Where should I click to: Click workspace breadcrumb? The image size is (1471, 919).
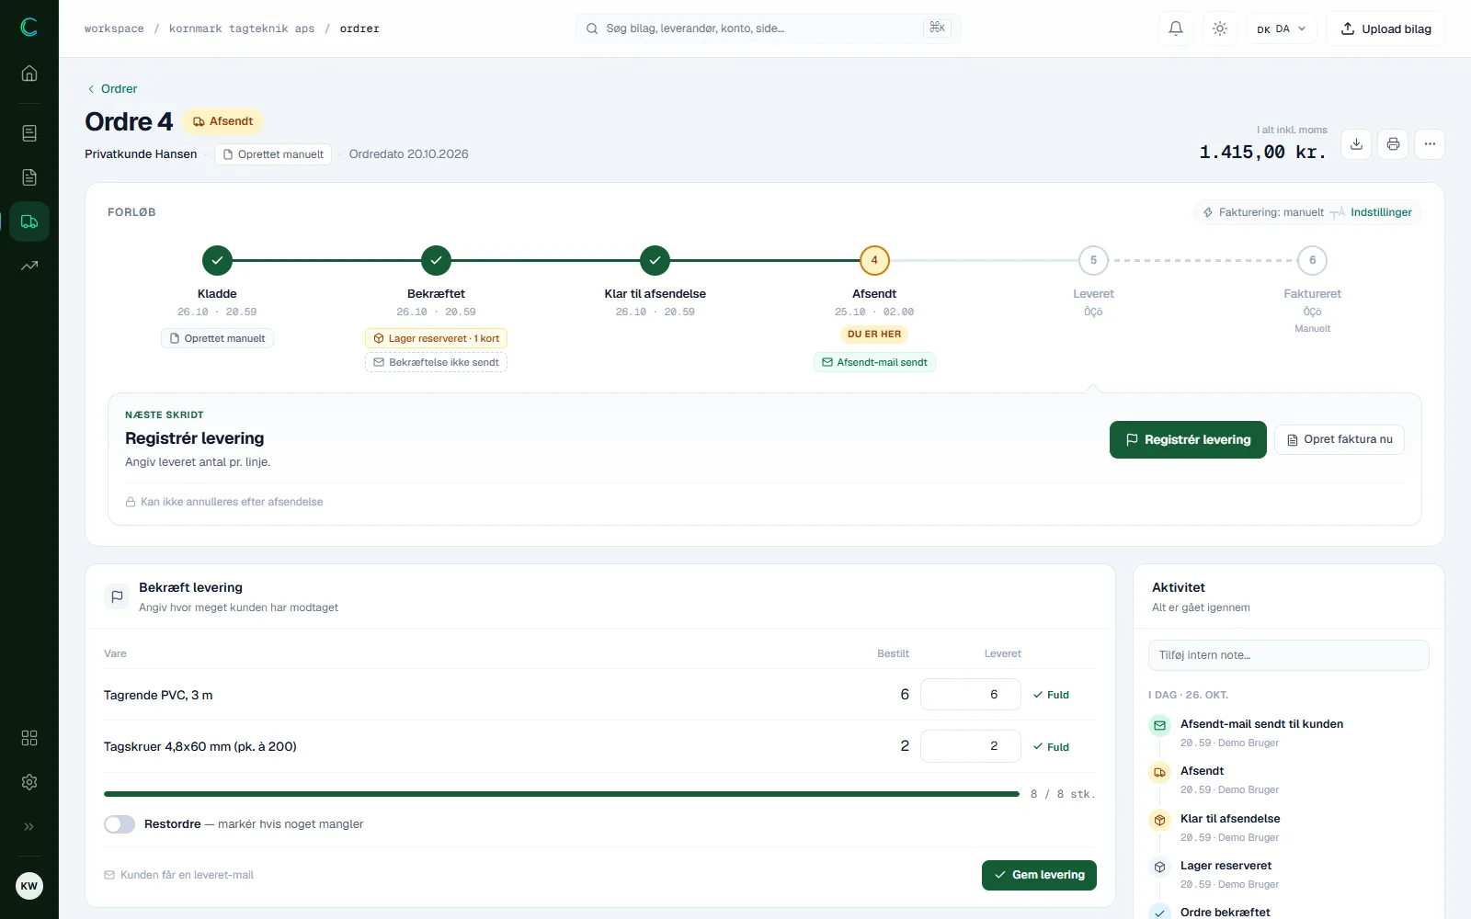pyautogui.click(x=114, y=28)
